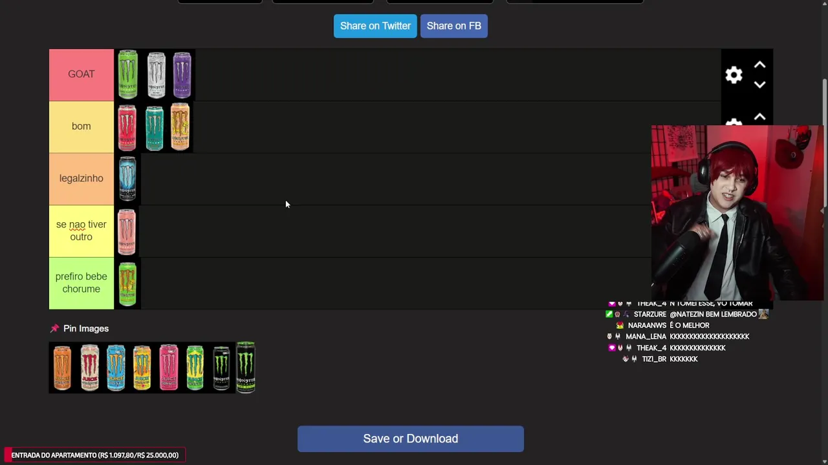Select the tall black Monster can in pool

point(246,367)
